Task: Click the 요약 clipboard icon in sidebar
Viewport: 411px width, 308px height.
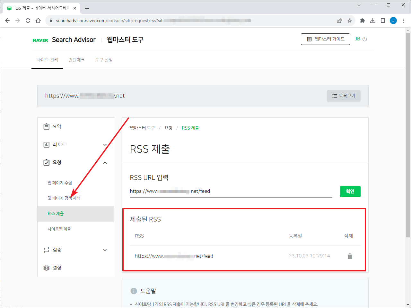Action: 47,126
